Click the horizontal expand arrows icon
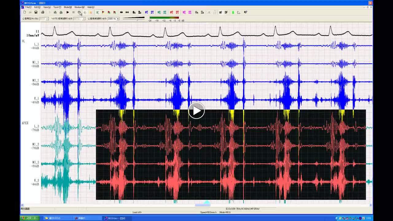The height and width of the screenshot is (221, 393). 121,12
